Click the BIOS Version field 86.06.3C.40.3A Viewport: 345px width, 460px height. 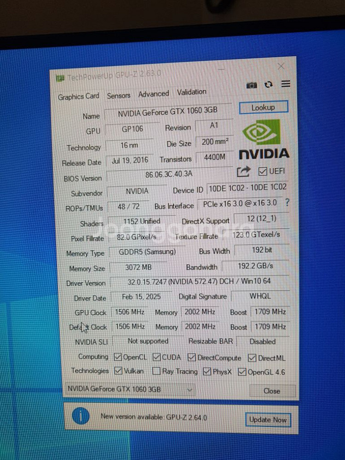pos(169,174)
